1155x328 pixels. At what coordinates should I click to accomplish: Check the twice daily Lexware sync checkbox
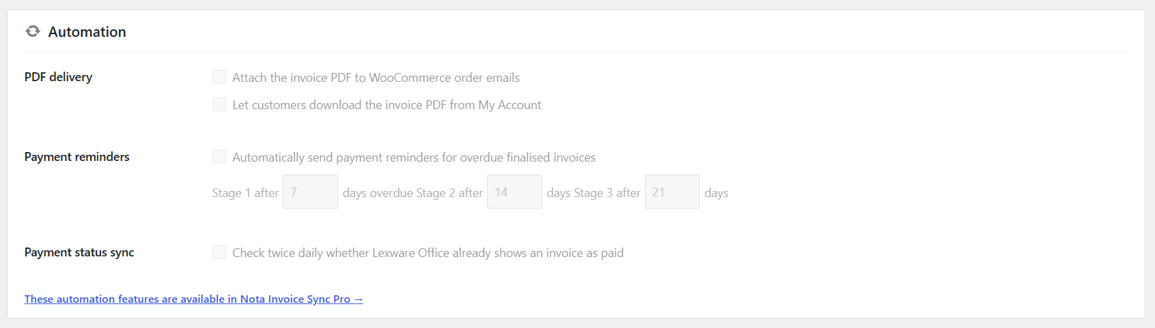(x=219, y=252)
